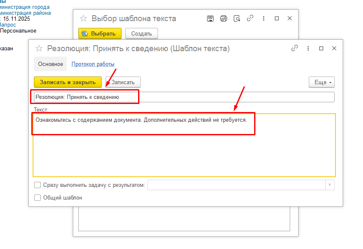Select the Персональное text in background
The width and height of the screenshot is (363, 249).
[18, 31]
